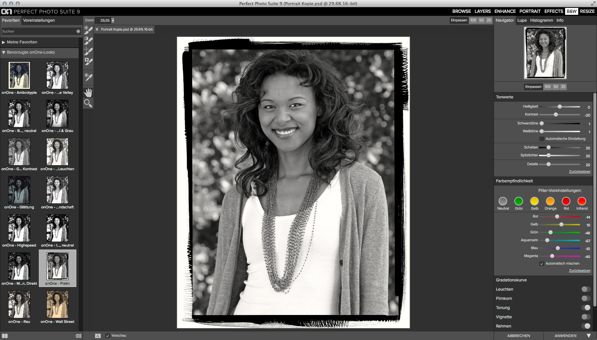Switch to the ENHANCE module
Screen dimensions: 597x340
click(505, 11)
